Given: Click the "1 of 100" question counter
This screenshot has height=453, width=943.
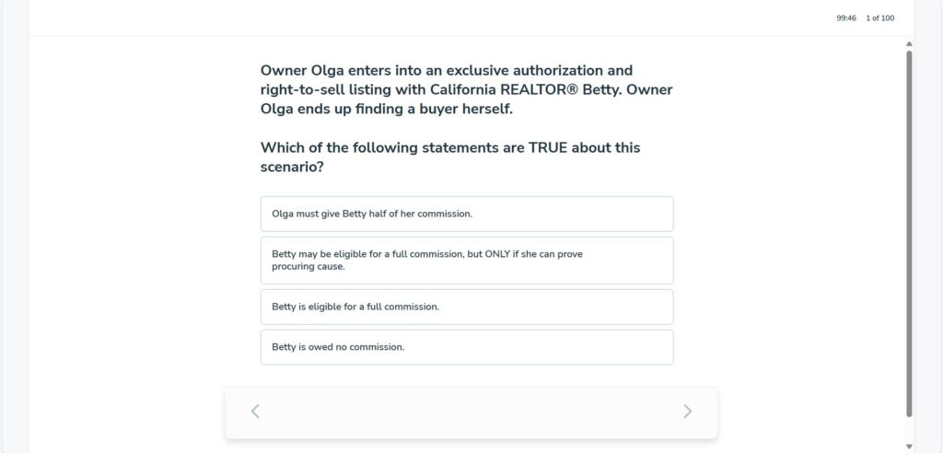Looking at the screenshot, I should pyautogui.click(x=879, y=18).
